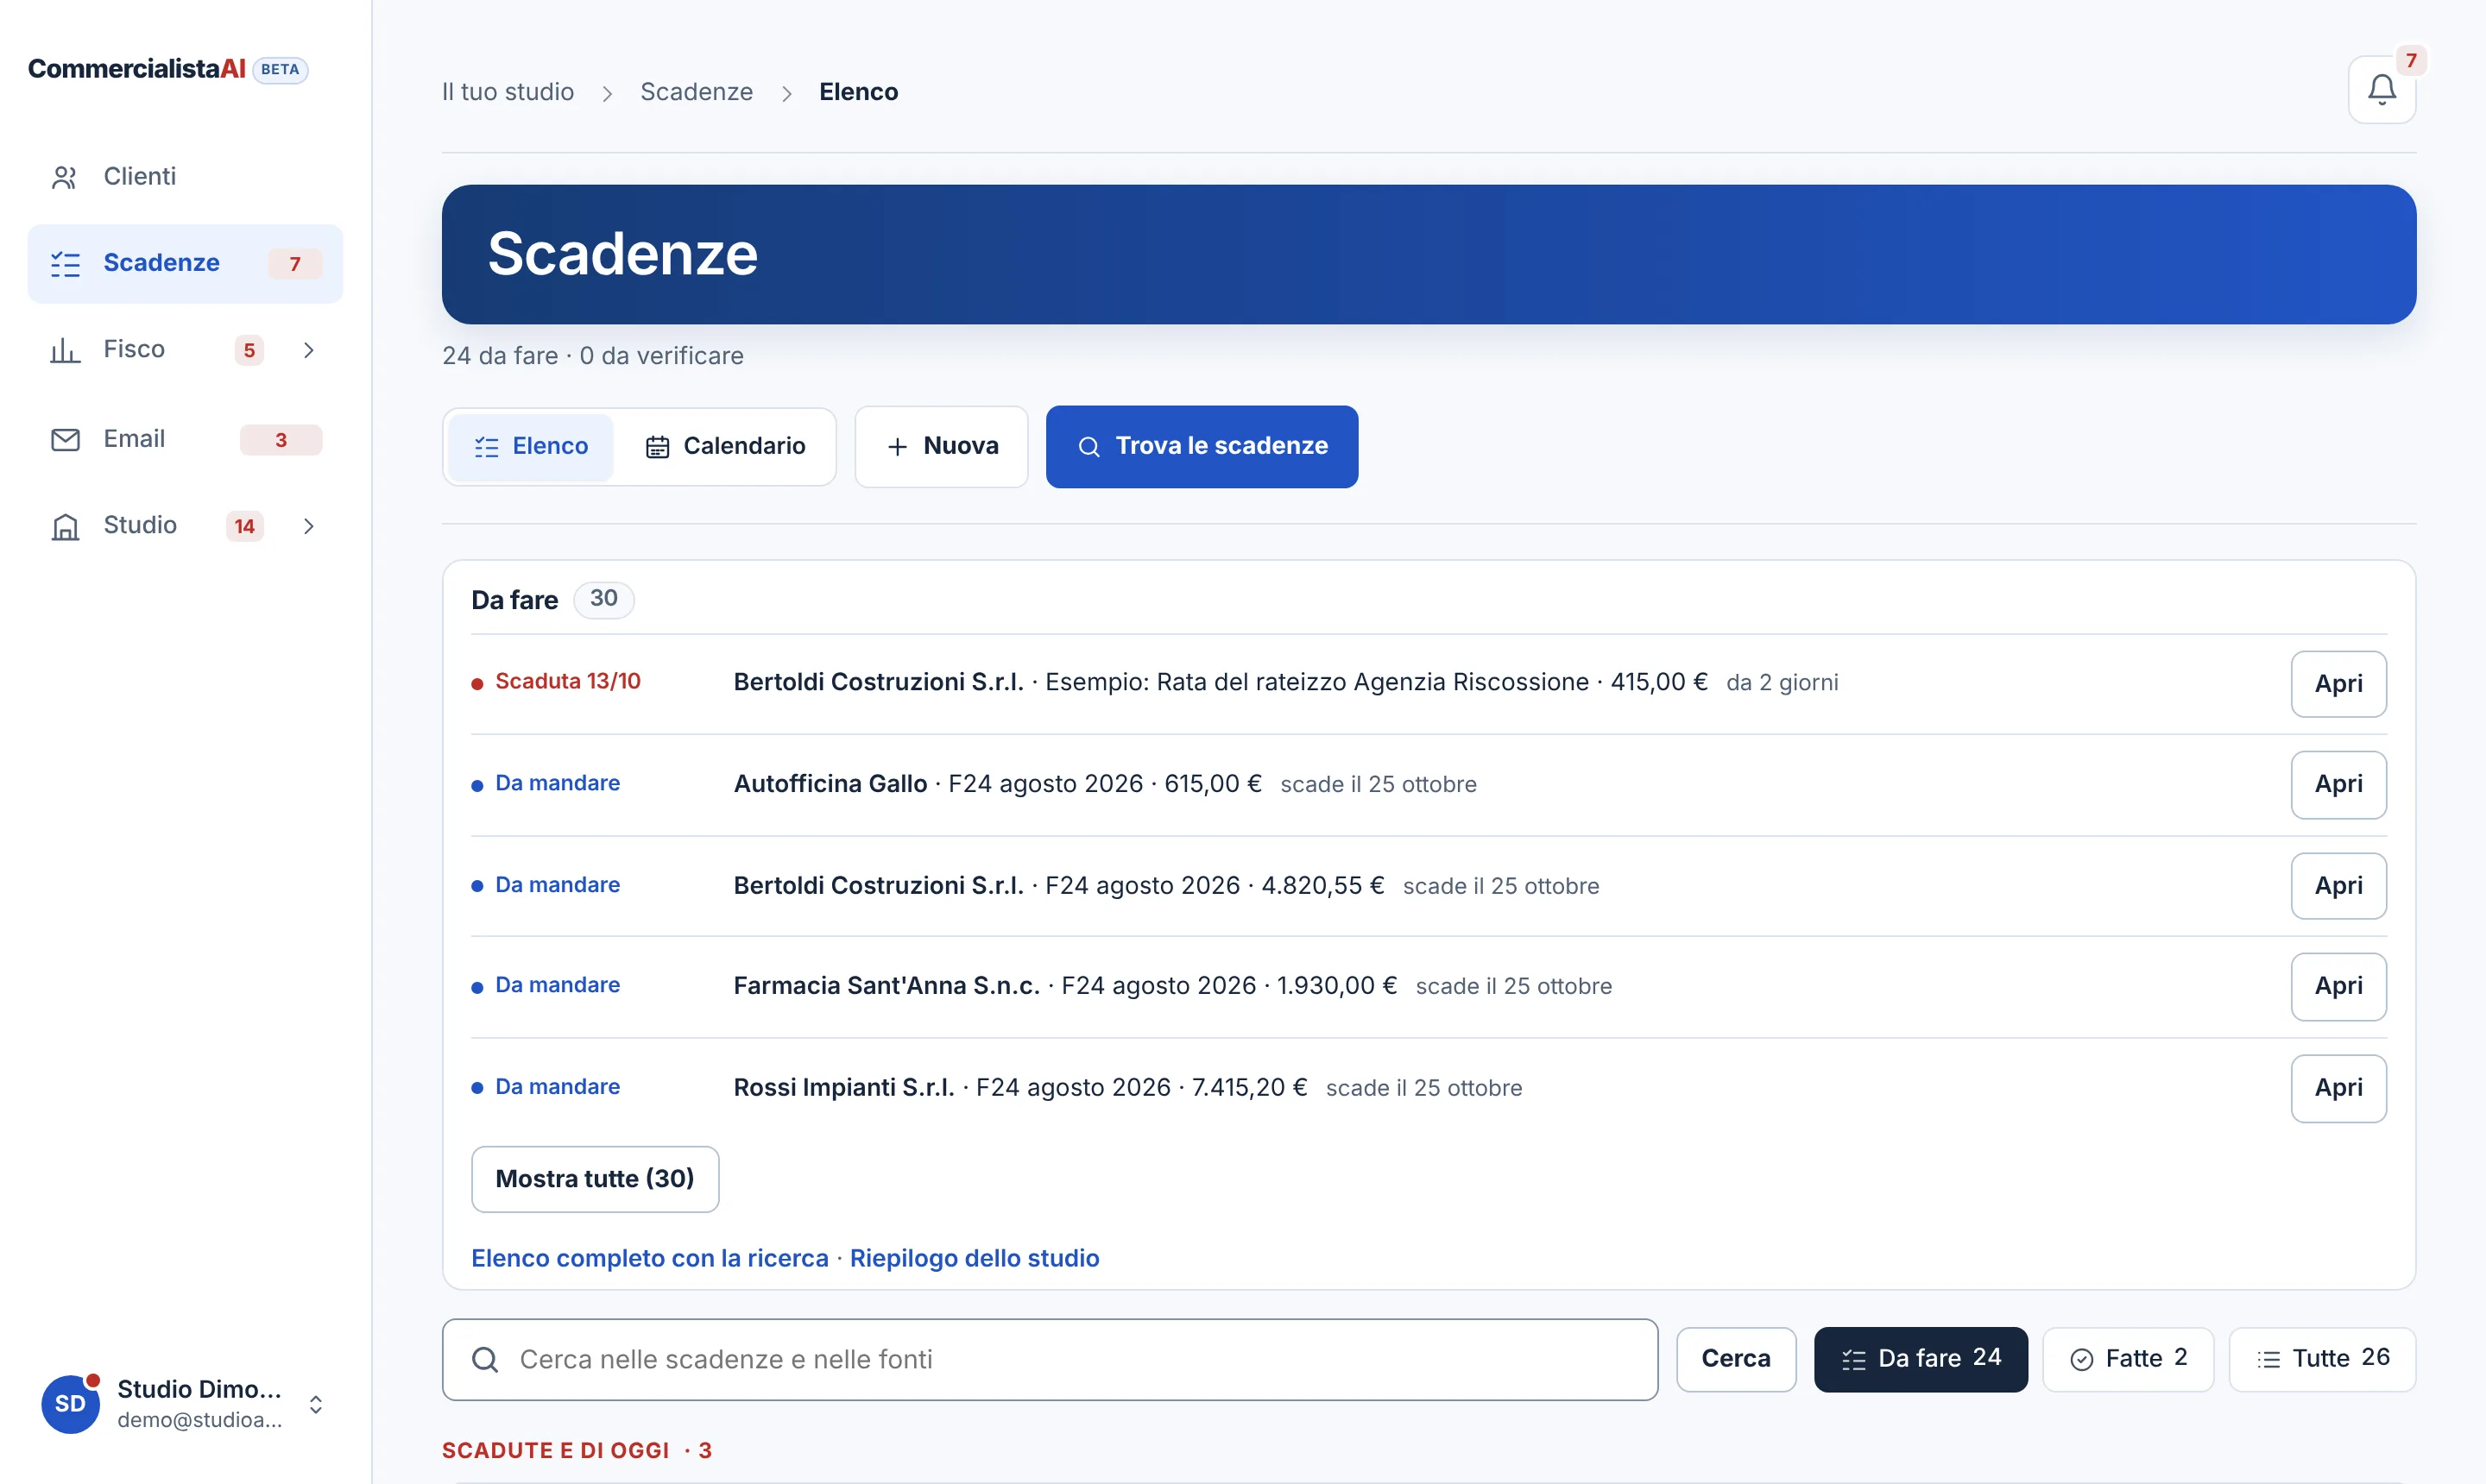Open Riepilogo dello studio link
Screen dimensions: 2486x1484
[x=975, y=1258]
